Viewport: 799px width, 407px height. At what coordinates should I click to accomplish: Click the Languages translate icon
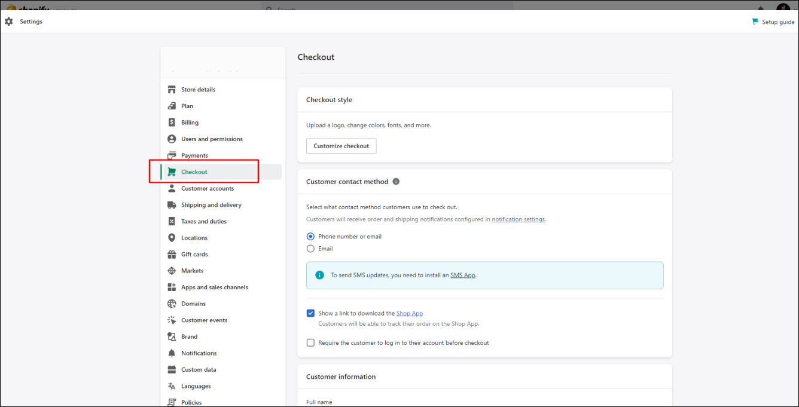(x=172, y=386)
